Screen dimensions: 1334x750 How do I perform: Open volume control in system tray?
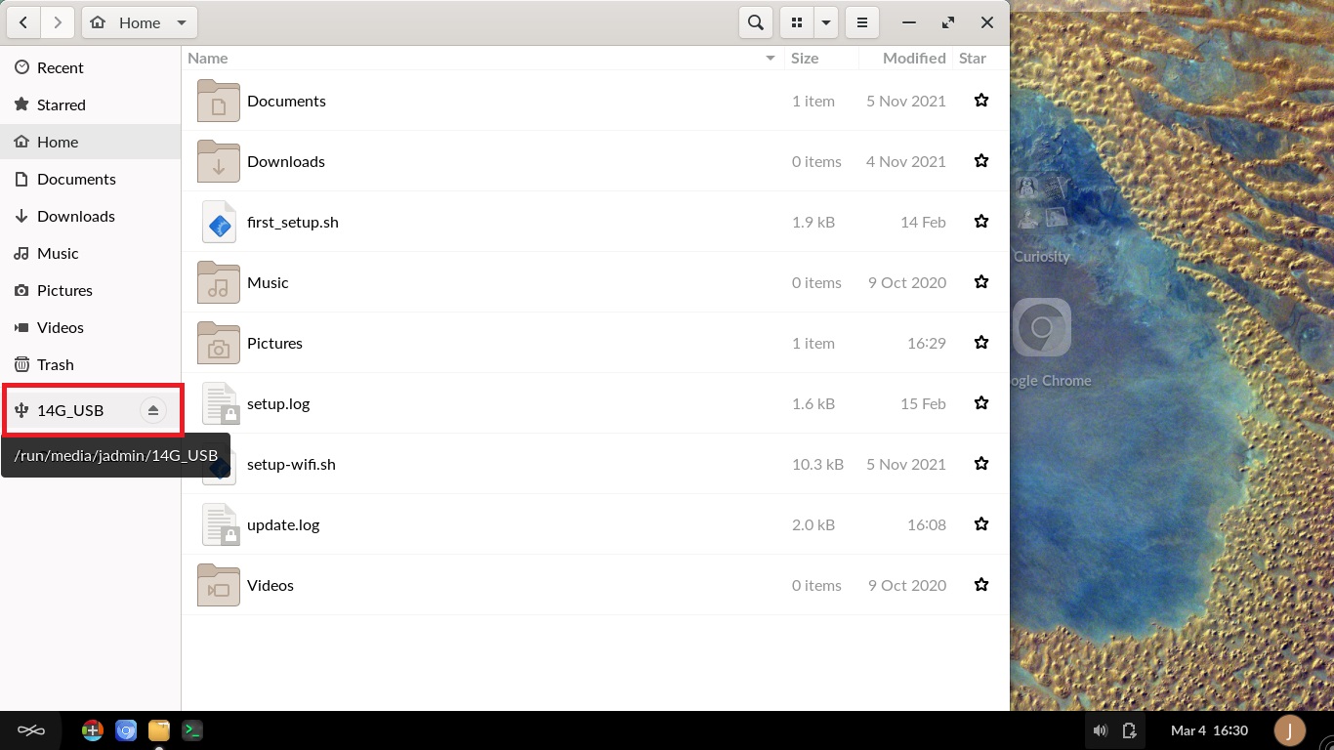pos(1101,730)
